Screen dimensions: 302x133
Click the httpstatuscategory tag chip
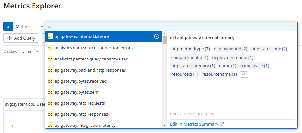point(193,66)
